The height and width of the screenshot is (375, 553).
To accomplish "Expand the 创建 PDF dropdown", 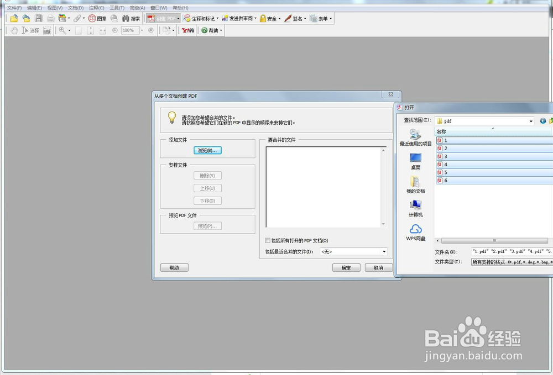I will click(x=179, y=19).
